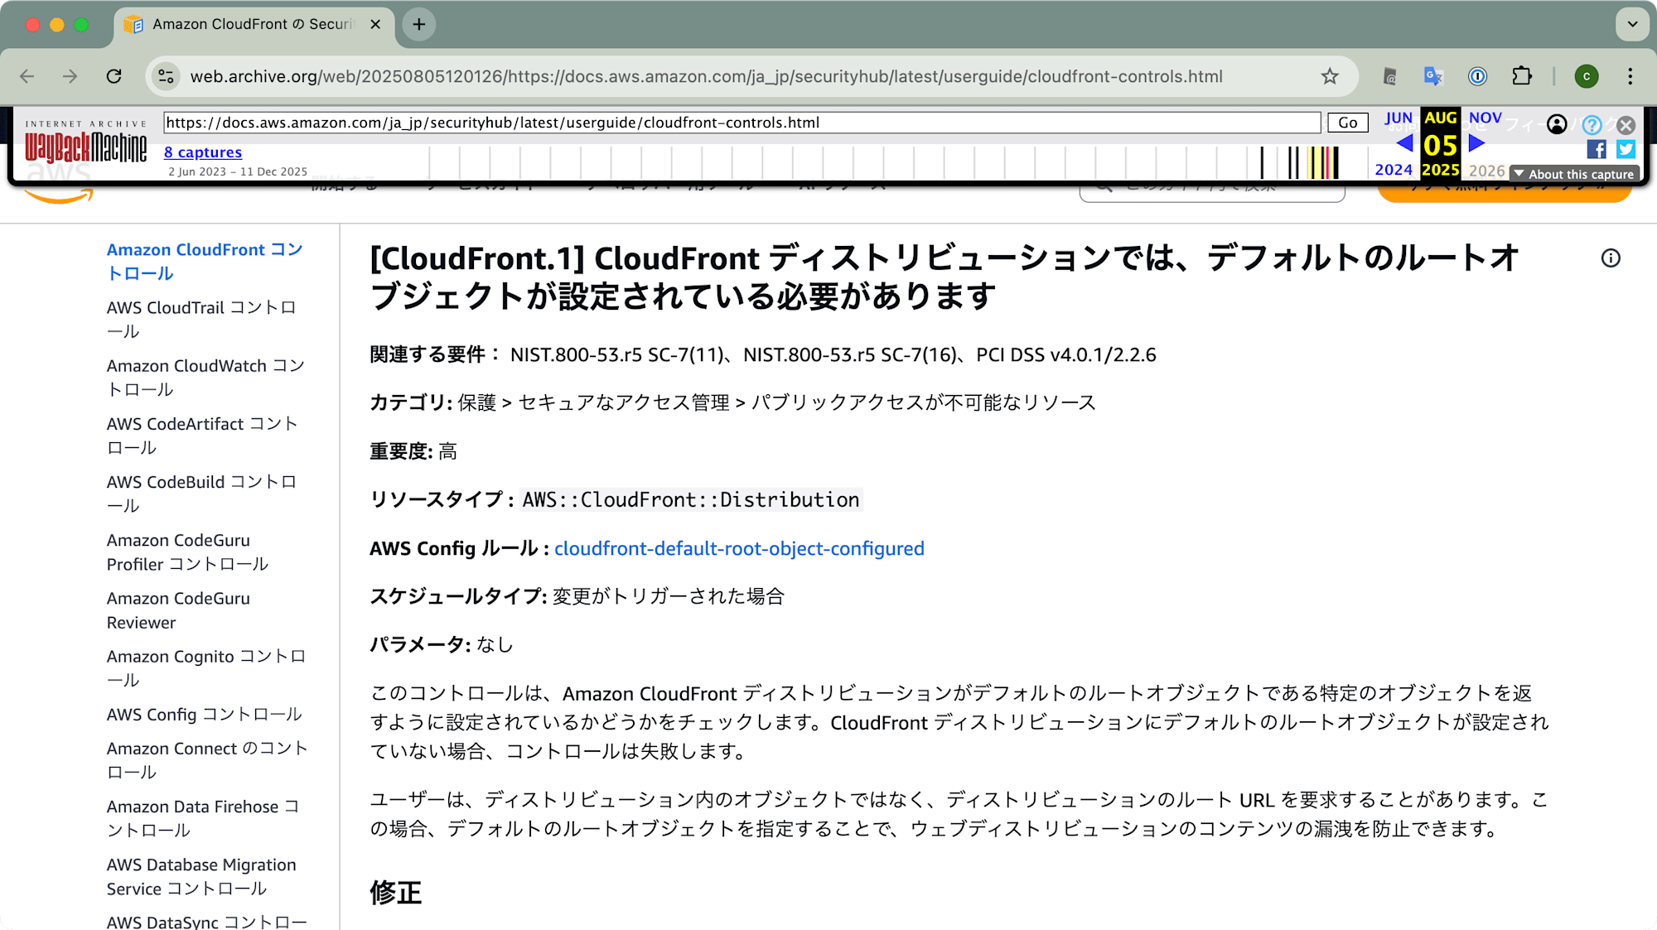Share capture on Facebook
Screen dimensions: 1657x930
pyautogui.click(x=1597, y=149)
